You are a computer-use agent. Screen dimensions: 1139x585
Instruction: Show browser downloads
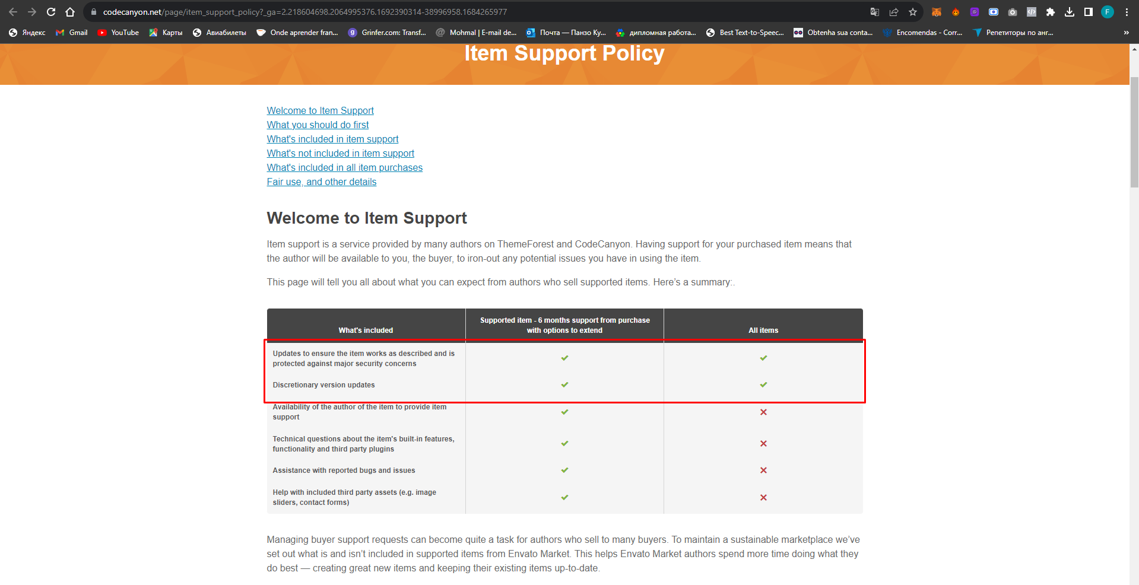(x=1070, y=12)
